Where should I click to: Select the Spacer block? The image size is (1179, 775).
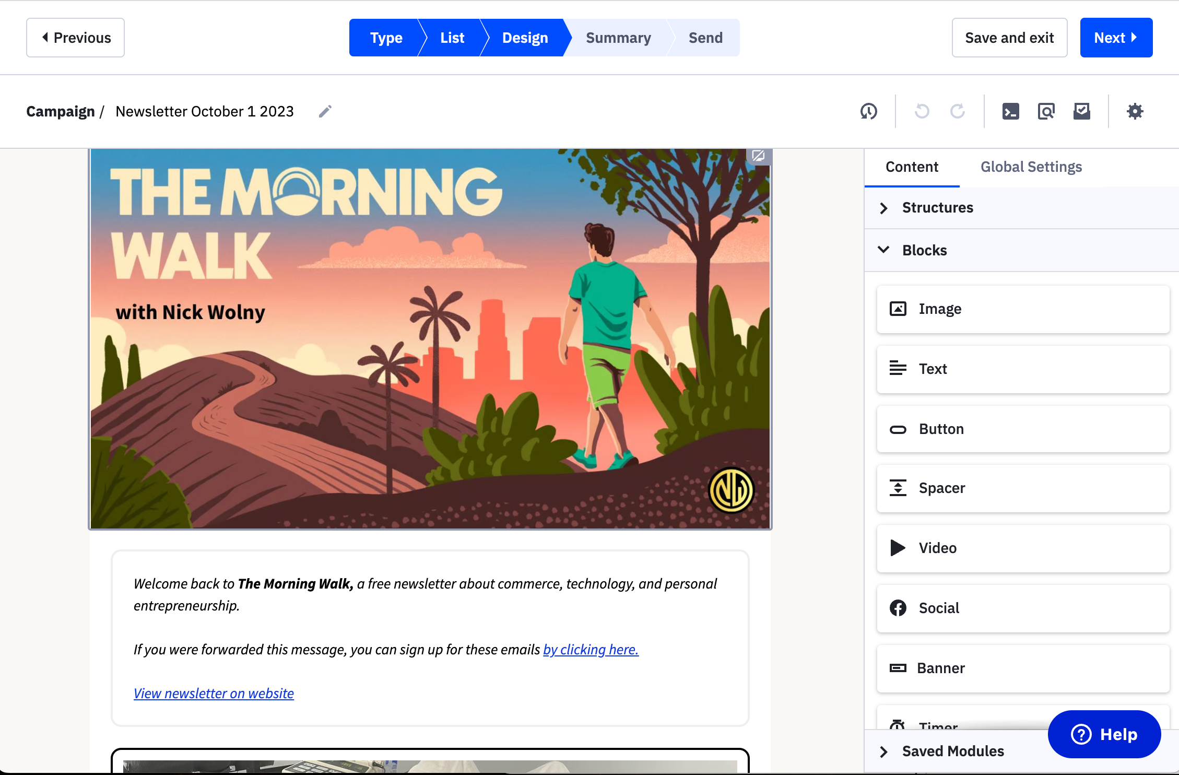coord(1022,488)
